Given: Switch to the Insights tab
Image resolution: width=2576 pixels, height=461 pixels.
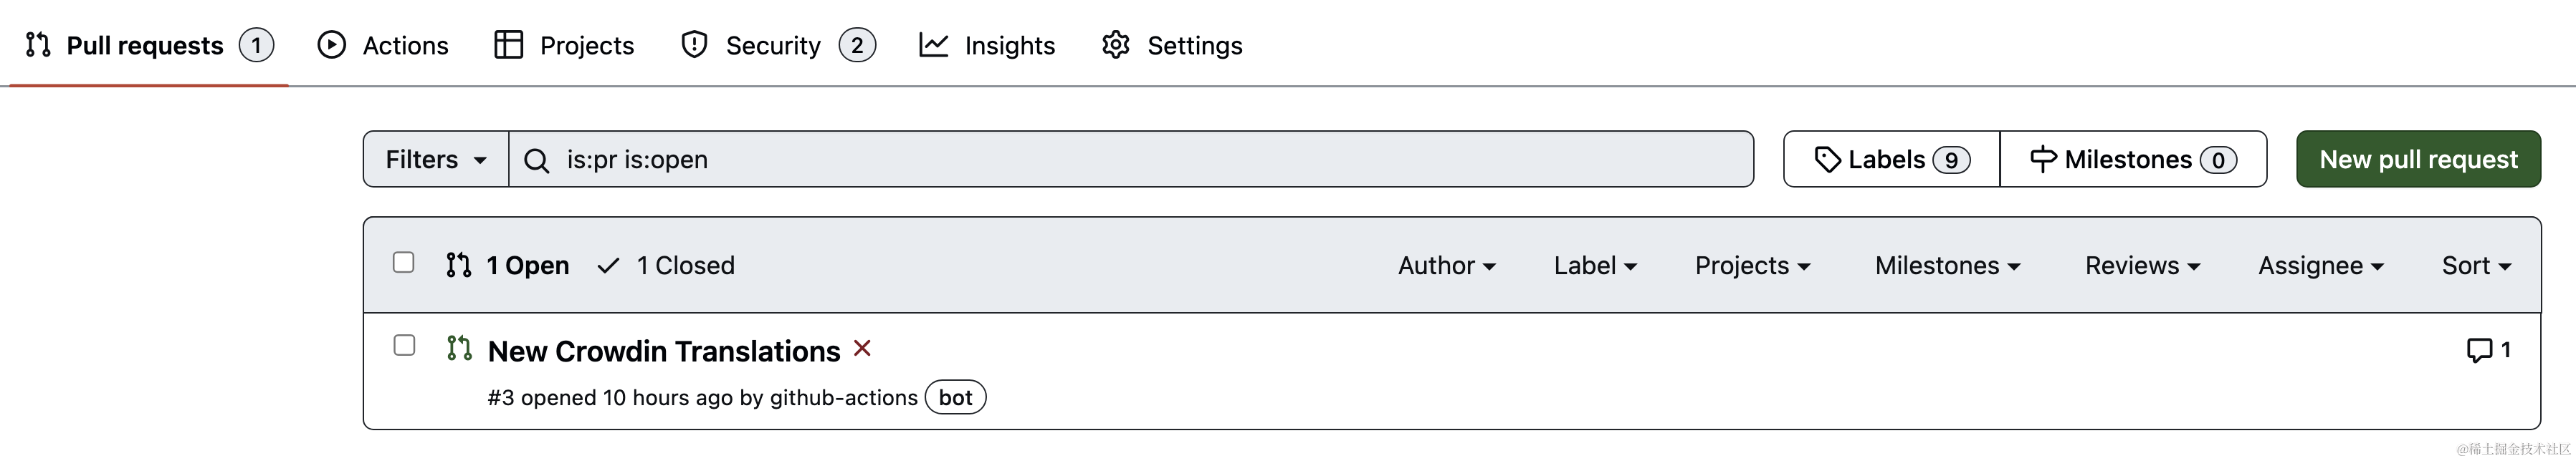Looking at the screenshot, I should point(1008,46).
